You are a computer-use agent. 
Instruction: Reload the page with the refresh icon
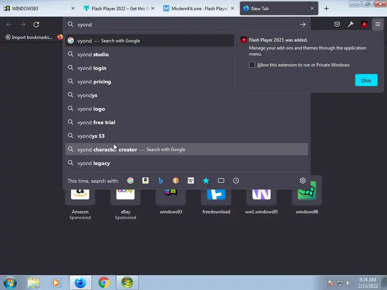(36, 25)
